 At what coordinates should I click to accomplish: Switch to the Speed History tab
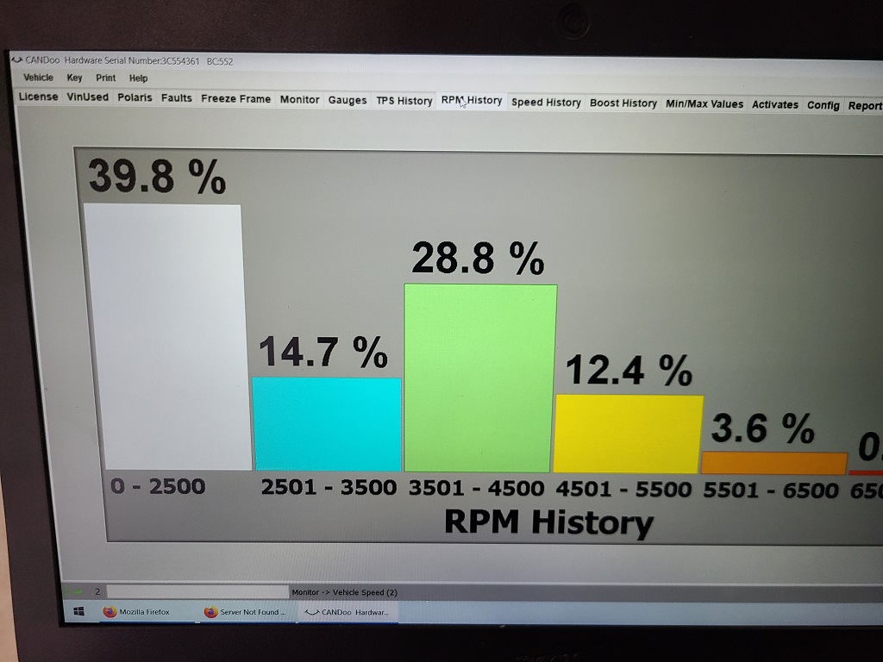(x=546, y=103)
